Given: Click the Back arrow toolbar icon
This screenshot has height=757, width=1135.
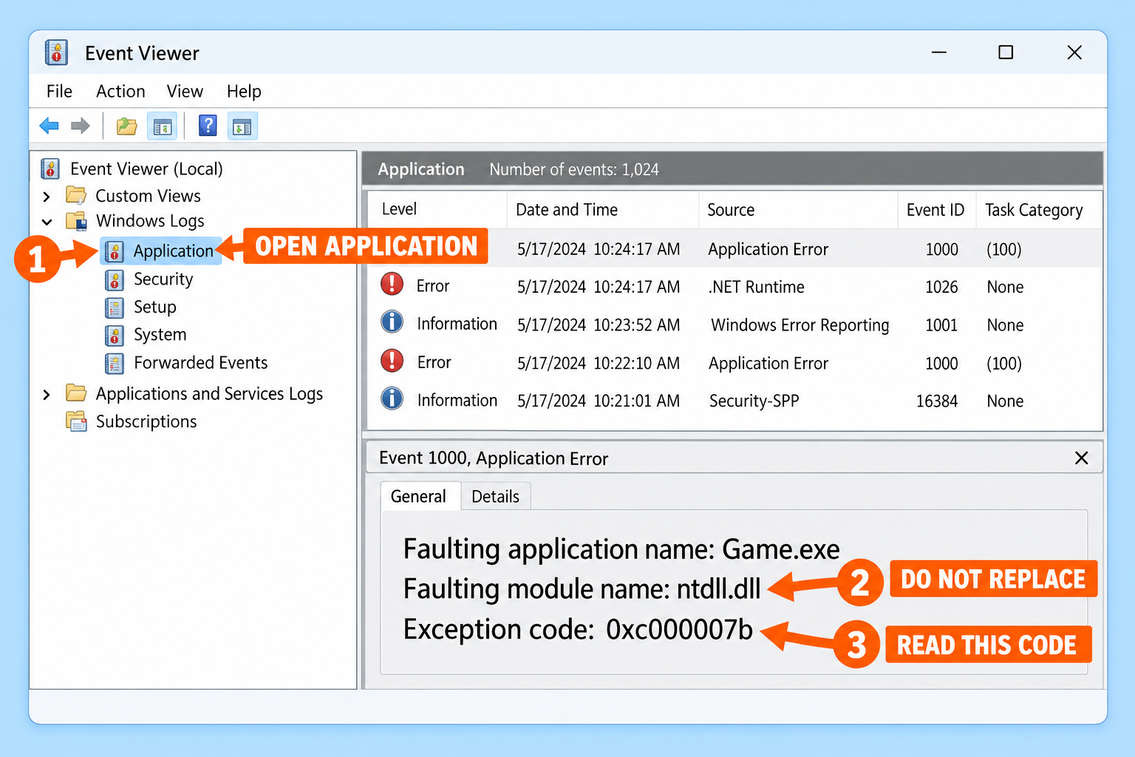Looking at the screenshot, I should point(49,126).
